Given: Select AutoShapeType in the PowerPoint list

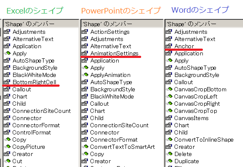Looking at the screenshot, I should [111, 82].
